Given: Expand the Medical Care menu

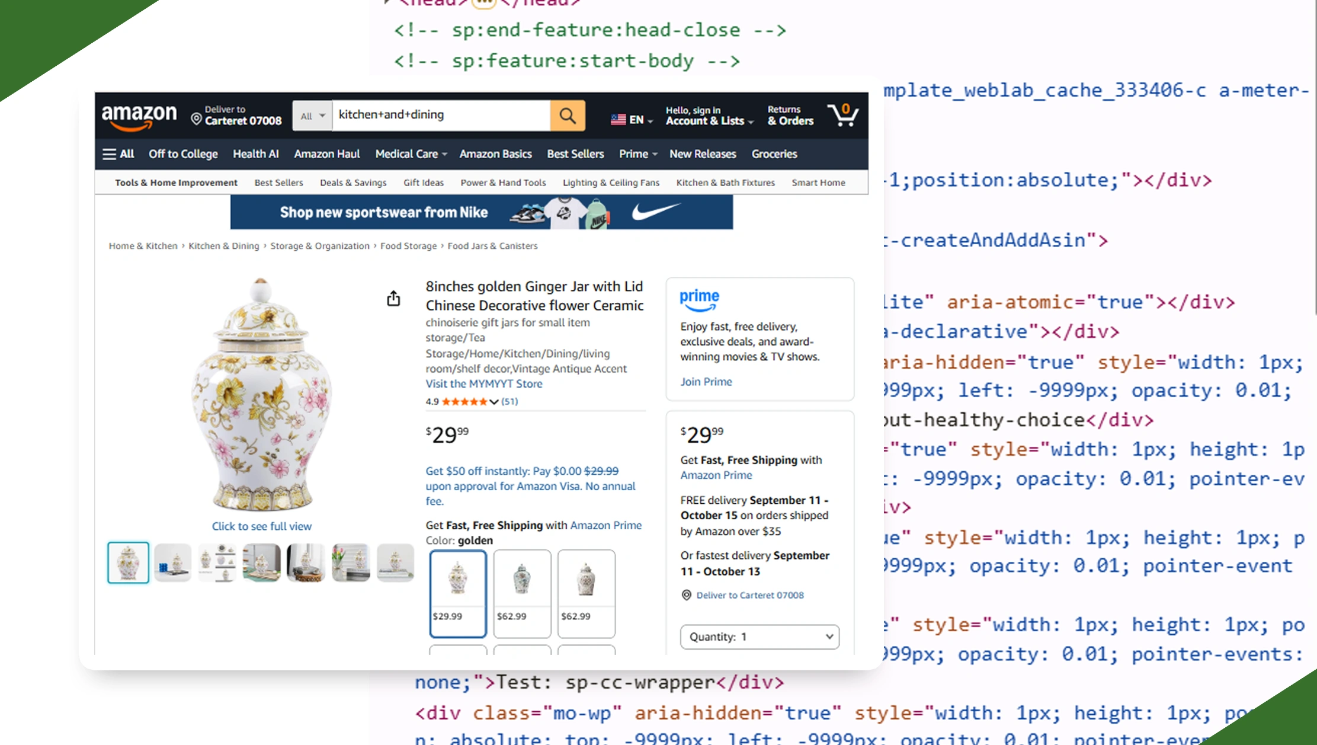Looking at the screenshot, I should [411, 154].
